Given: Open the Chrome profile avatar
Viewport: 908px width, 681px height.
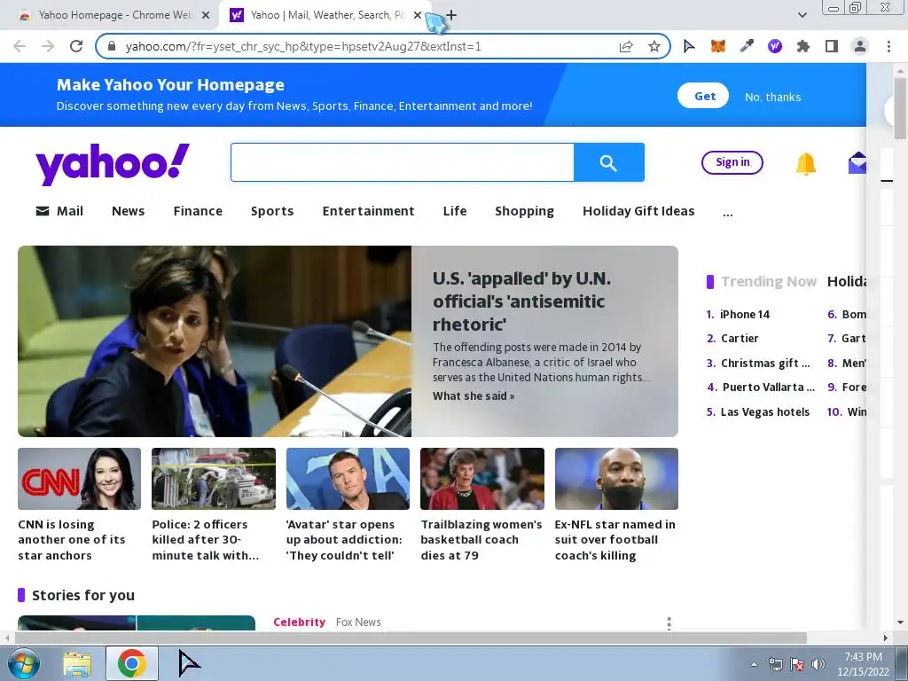Looking at the screenshot, I should (x=860, y=46).
